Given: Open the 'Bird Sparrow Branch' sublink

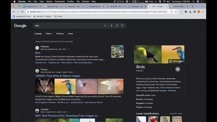Looking at the screenshot, I should click(x=94, y=102).
